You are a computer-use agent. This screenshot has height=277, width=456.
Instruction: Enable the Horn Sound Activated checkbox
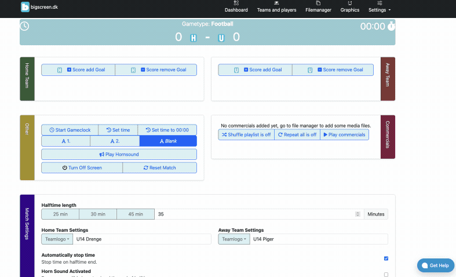click(386, 274)
